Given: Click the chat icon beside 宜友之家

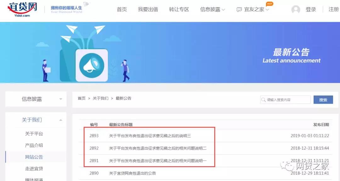Looking at the screenshot, I should [x=239, y=10].
